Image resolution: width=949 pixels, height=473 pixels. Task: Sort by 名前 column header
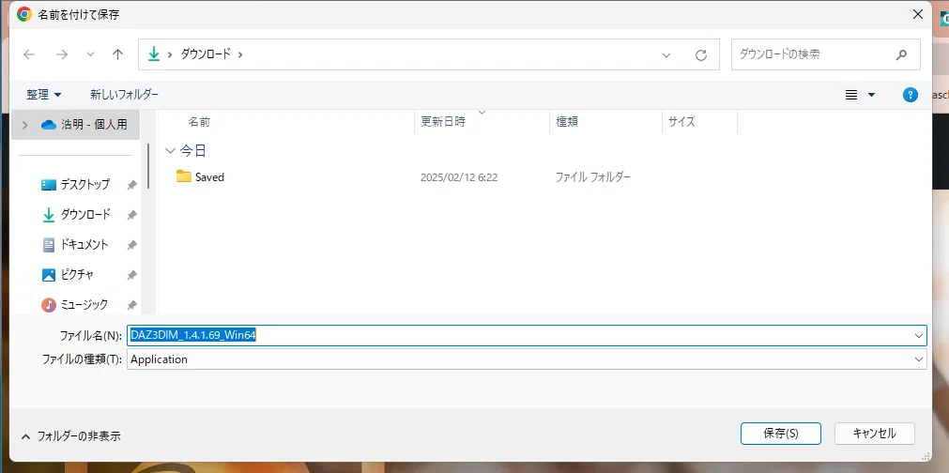point(199,122)
